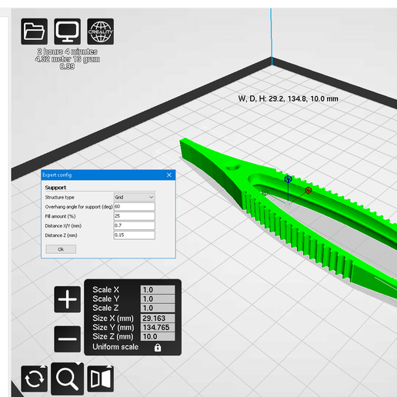Click the Fill amount (%) field
The image size is (397, 397).
coord(135,216)
